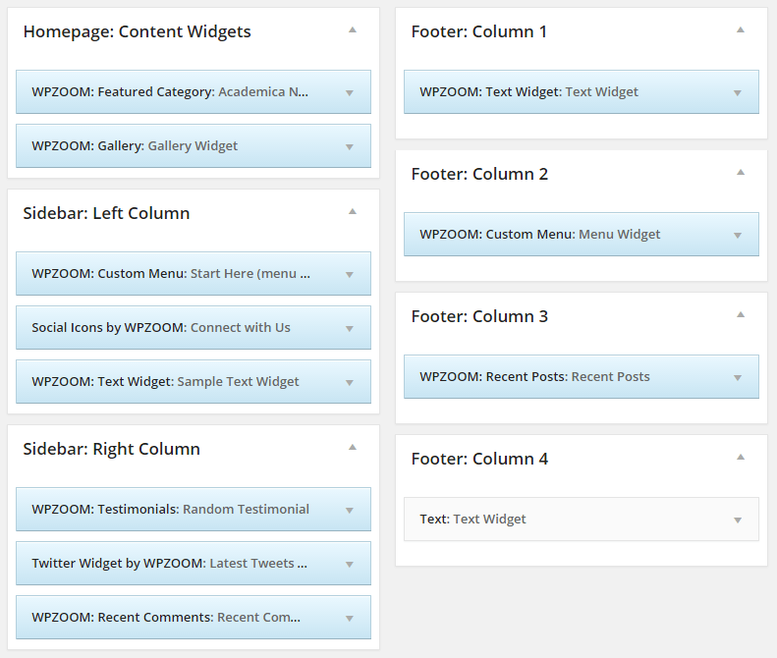The height and width of the screenshot is (658, 777).
Task: Collapse Footer: Column 4 arrow
Action: 741,458
